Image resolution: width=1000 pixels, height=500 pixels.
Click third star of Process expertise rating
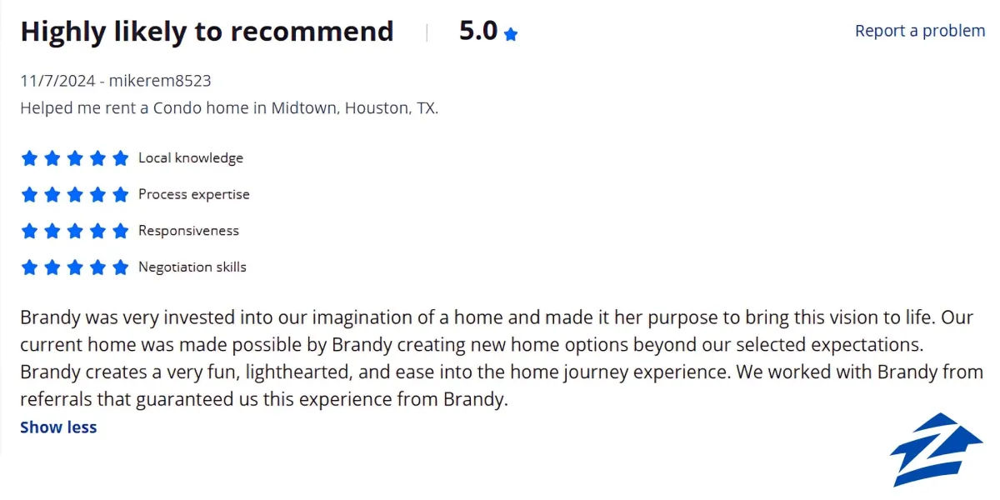[x=75, y=195]
